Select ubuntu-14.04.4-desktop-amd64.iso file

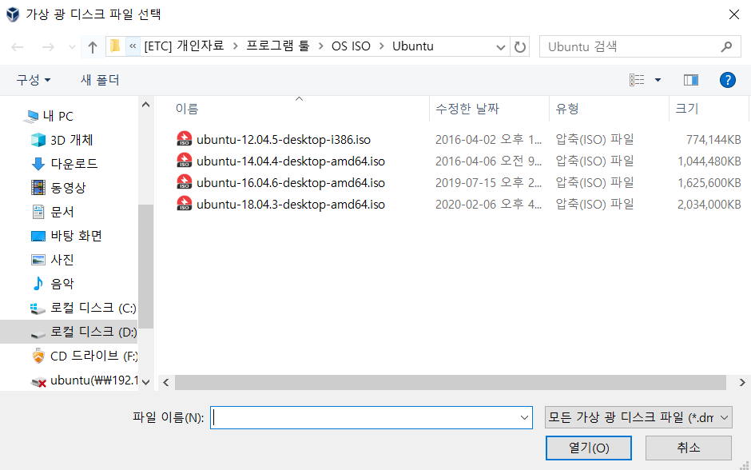(x=291, y=161)
